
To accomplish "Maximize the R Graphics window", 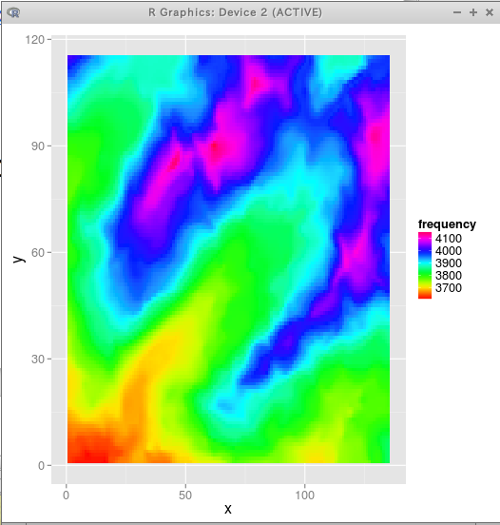I will coord(473,12).
